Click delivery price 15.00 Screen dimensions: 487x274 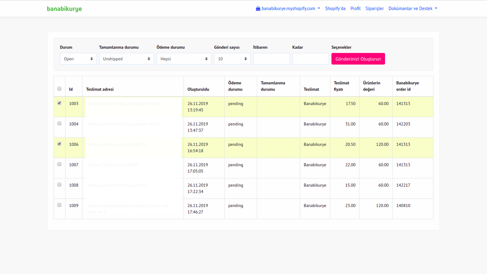350,185
